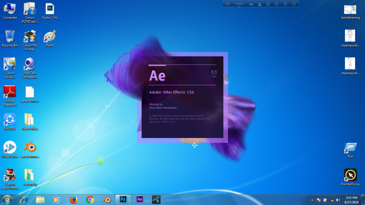Click the teal taskbar app icon
This screenshot has height=205, width=365.
tap(156, 200)
